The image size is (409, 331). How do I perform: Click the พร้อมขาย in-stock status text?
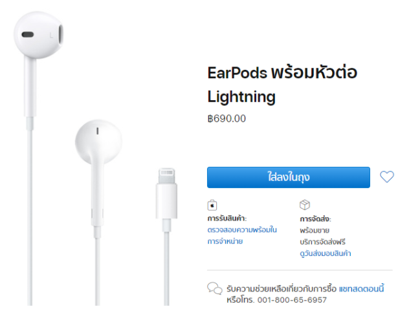tap(315, 230)
